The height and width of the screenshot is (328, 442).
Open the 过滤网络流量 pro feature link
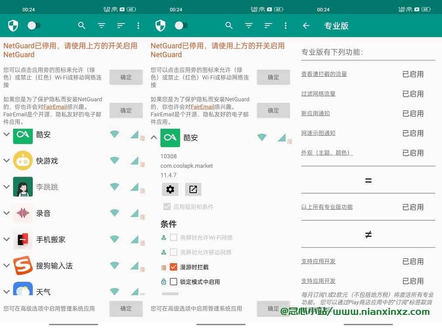click(318, 94)
